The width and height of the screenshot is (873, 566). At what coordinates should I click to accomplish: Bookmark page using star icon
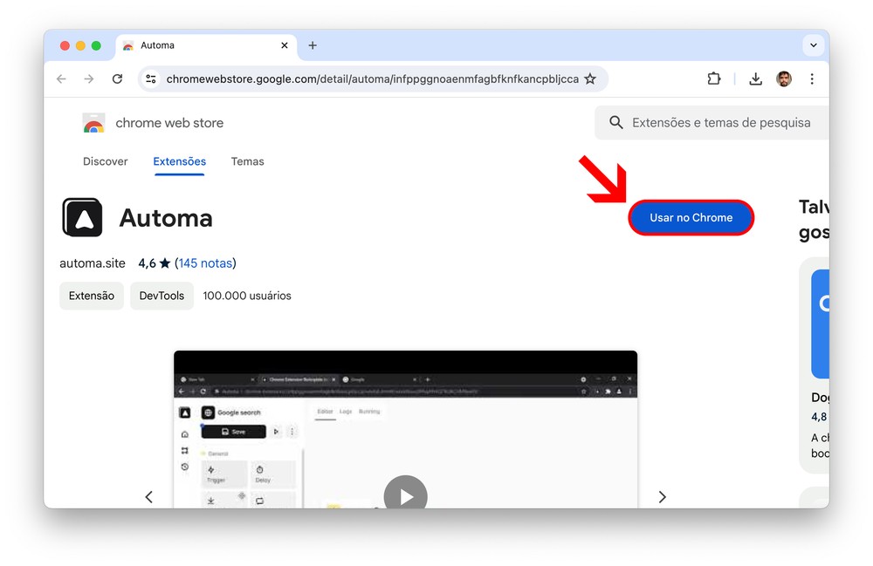click(x=590, y=78)
